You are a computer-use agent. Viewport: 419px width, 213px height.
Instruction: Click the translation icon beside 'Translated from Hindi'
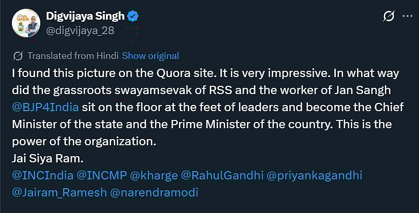[18, 56]
